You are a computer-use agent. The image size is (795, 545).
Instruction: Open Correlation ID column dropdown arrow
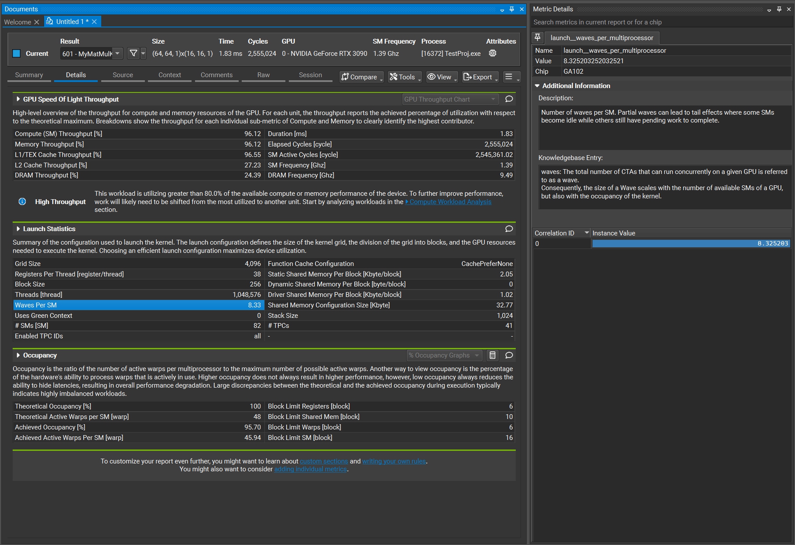pyautogui.click(x=587, y=233)
